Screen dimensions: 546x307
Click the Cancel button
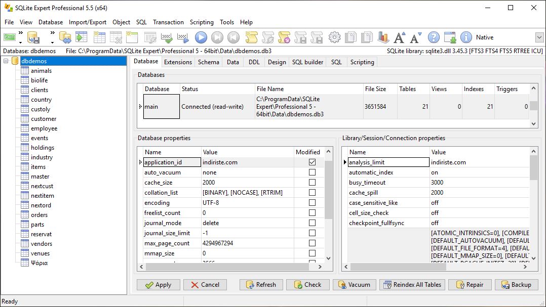point(205,285)
